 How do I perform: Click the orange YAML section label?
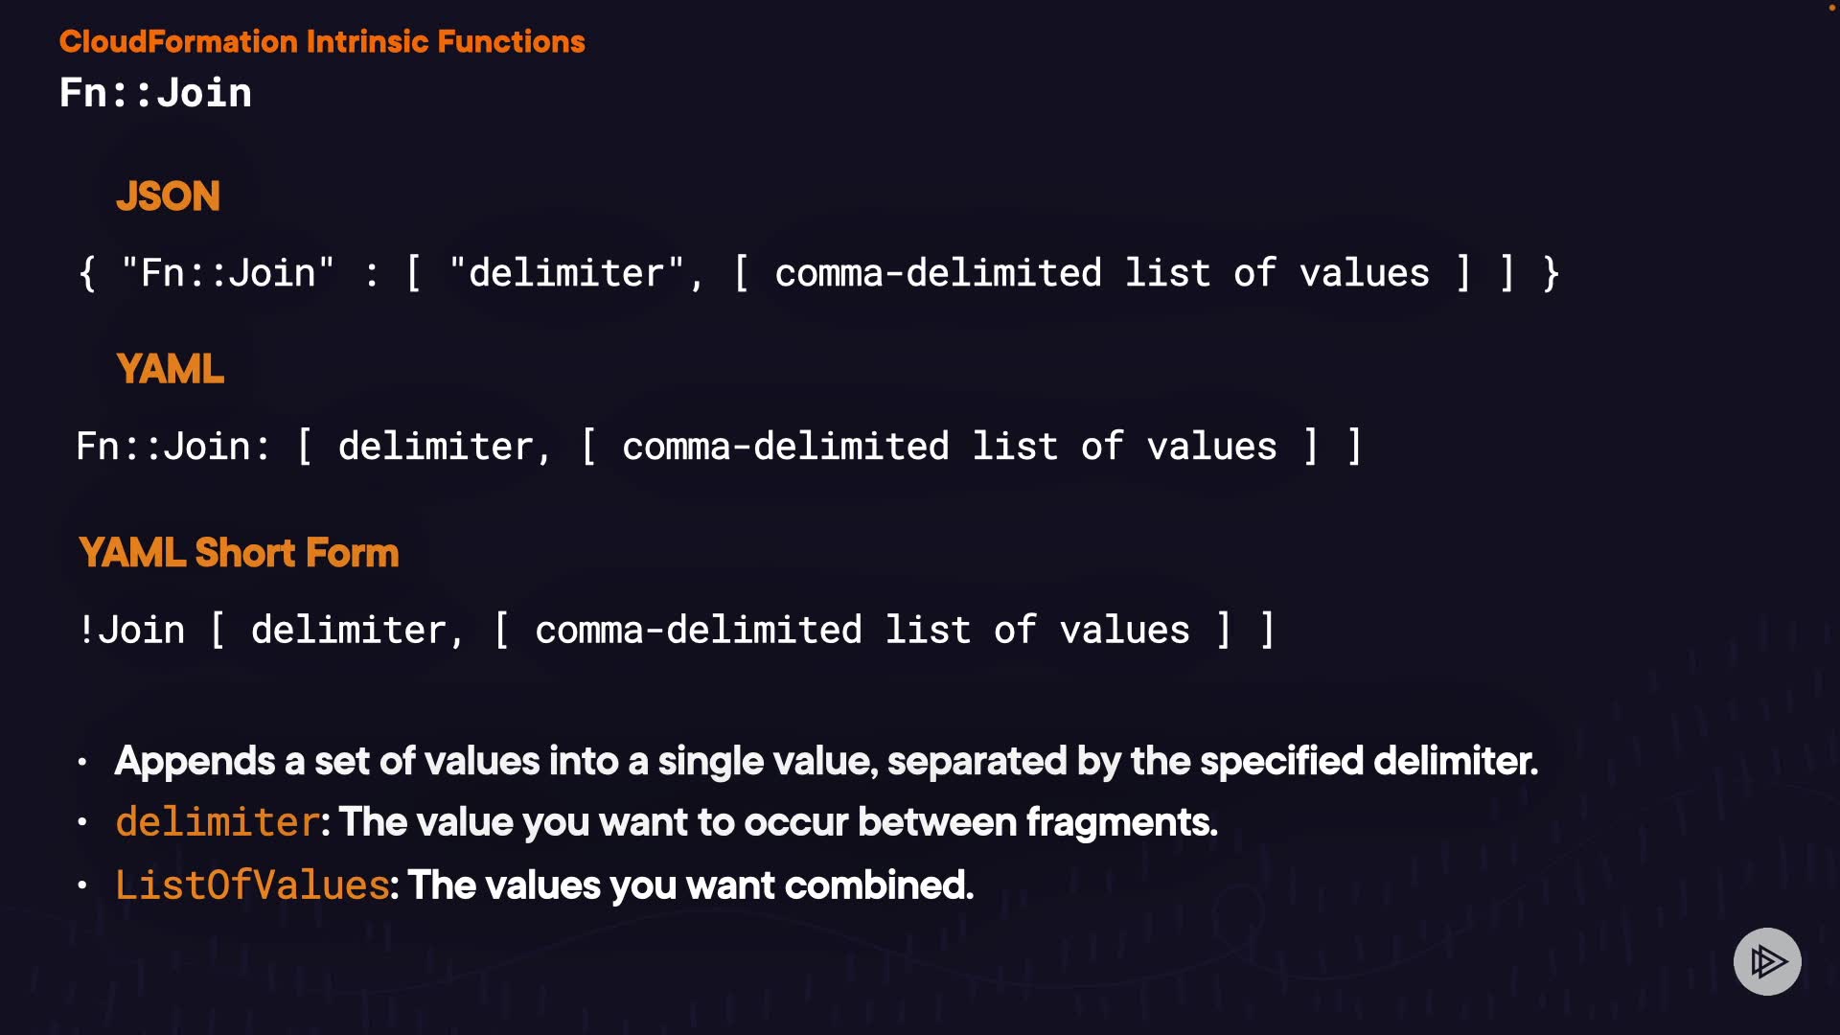(x=170, y=369)
